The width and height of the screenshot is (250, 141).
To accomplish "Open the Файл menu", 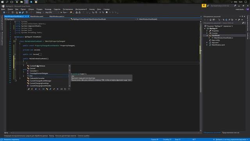I will tap(3, 9).
